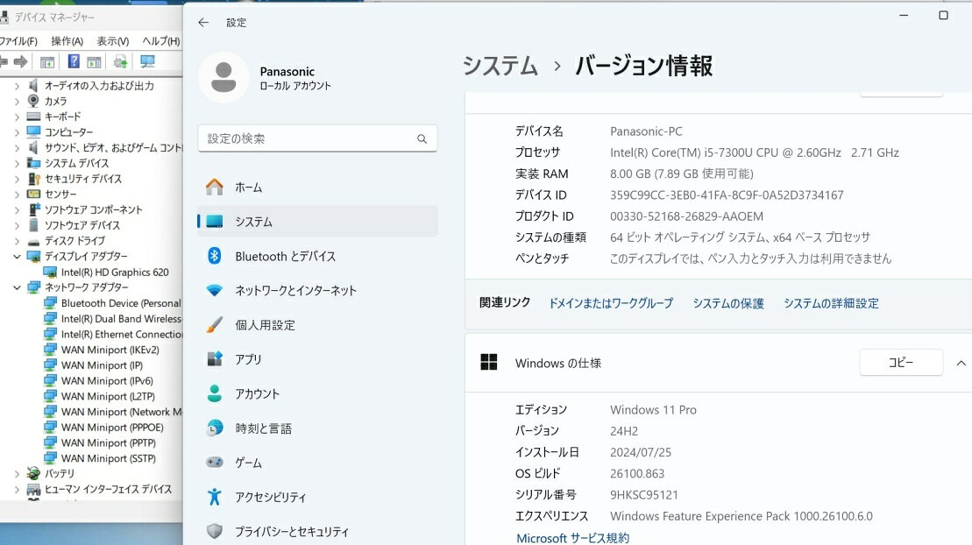Open the 表示(V) menu

coord(112,41)
